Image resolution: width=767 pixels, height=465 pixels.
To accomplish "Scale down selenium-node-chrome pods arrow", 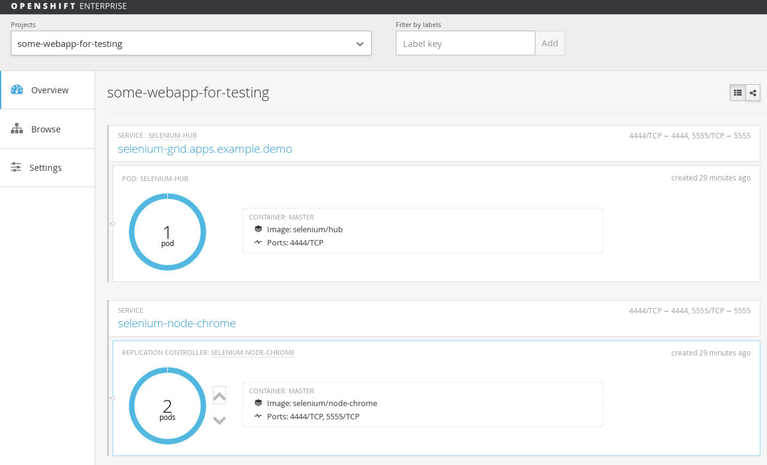I will coord(219,420).
